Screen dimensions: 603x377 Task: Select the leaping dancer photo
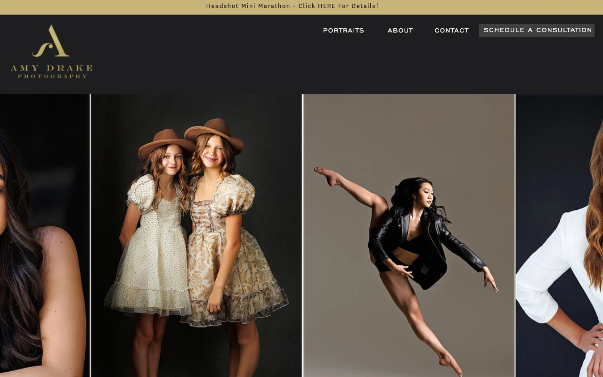click(409, 236)
